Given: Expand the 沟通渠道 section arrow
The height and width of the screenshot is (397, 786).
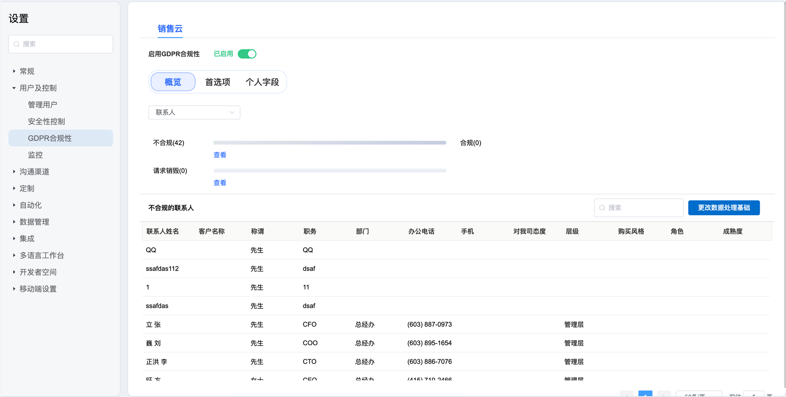Looking at the screenshot, I should [14, 172].
